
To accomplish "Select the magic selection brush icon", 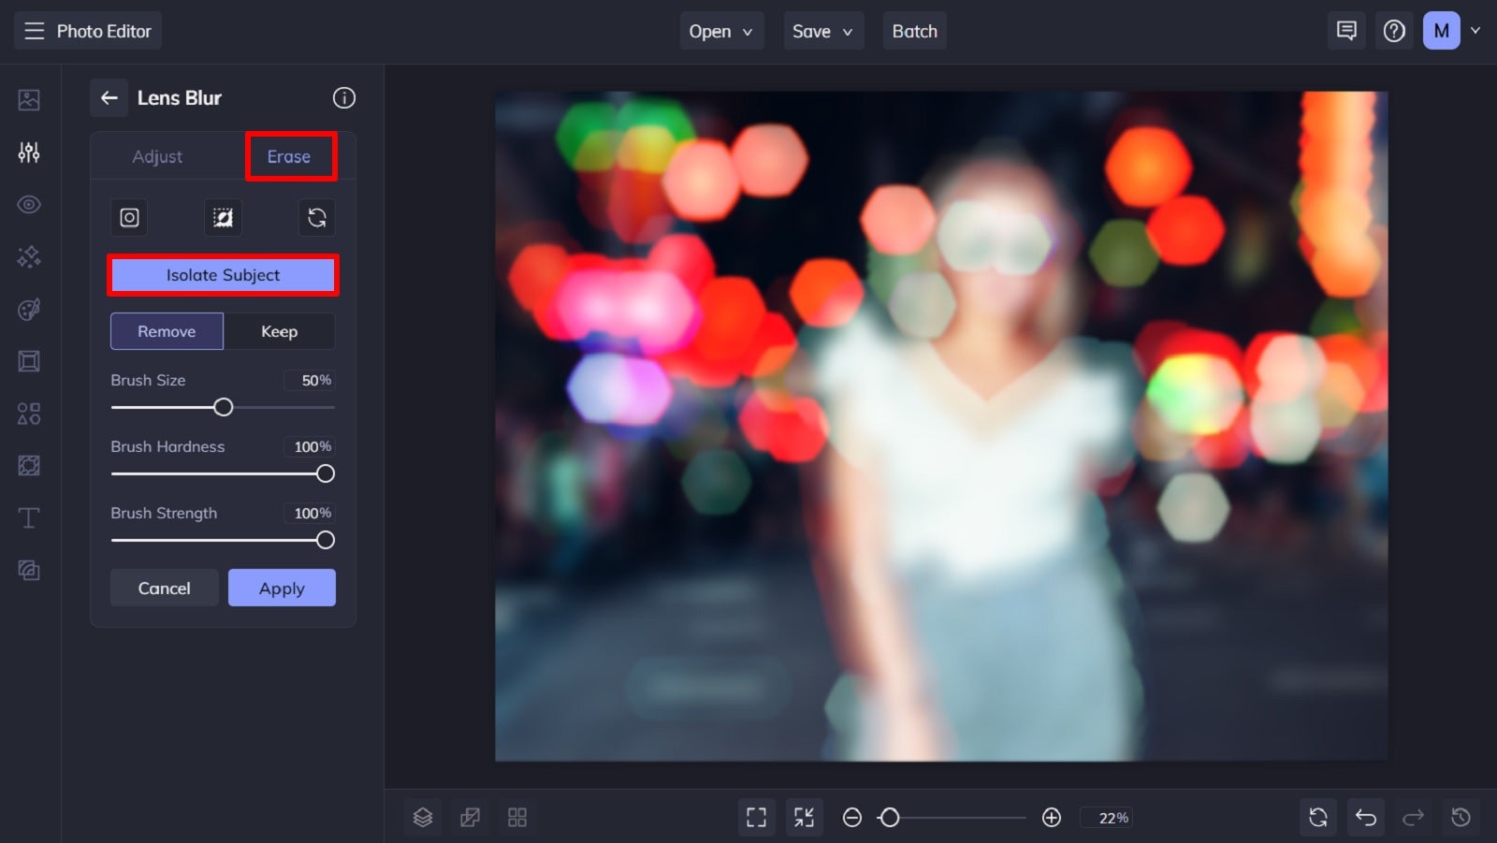I will [222, 217].
